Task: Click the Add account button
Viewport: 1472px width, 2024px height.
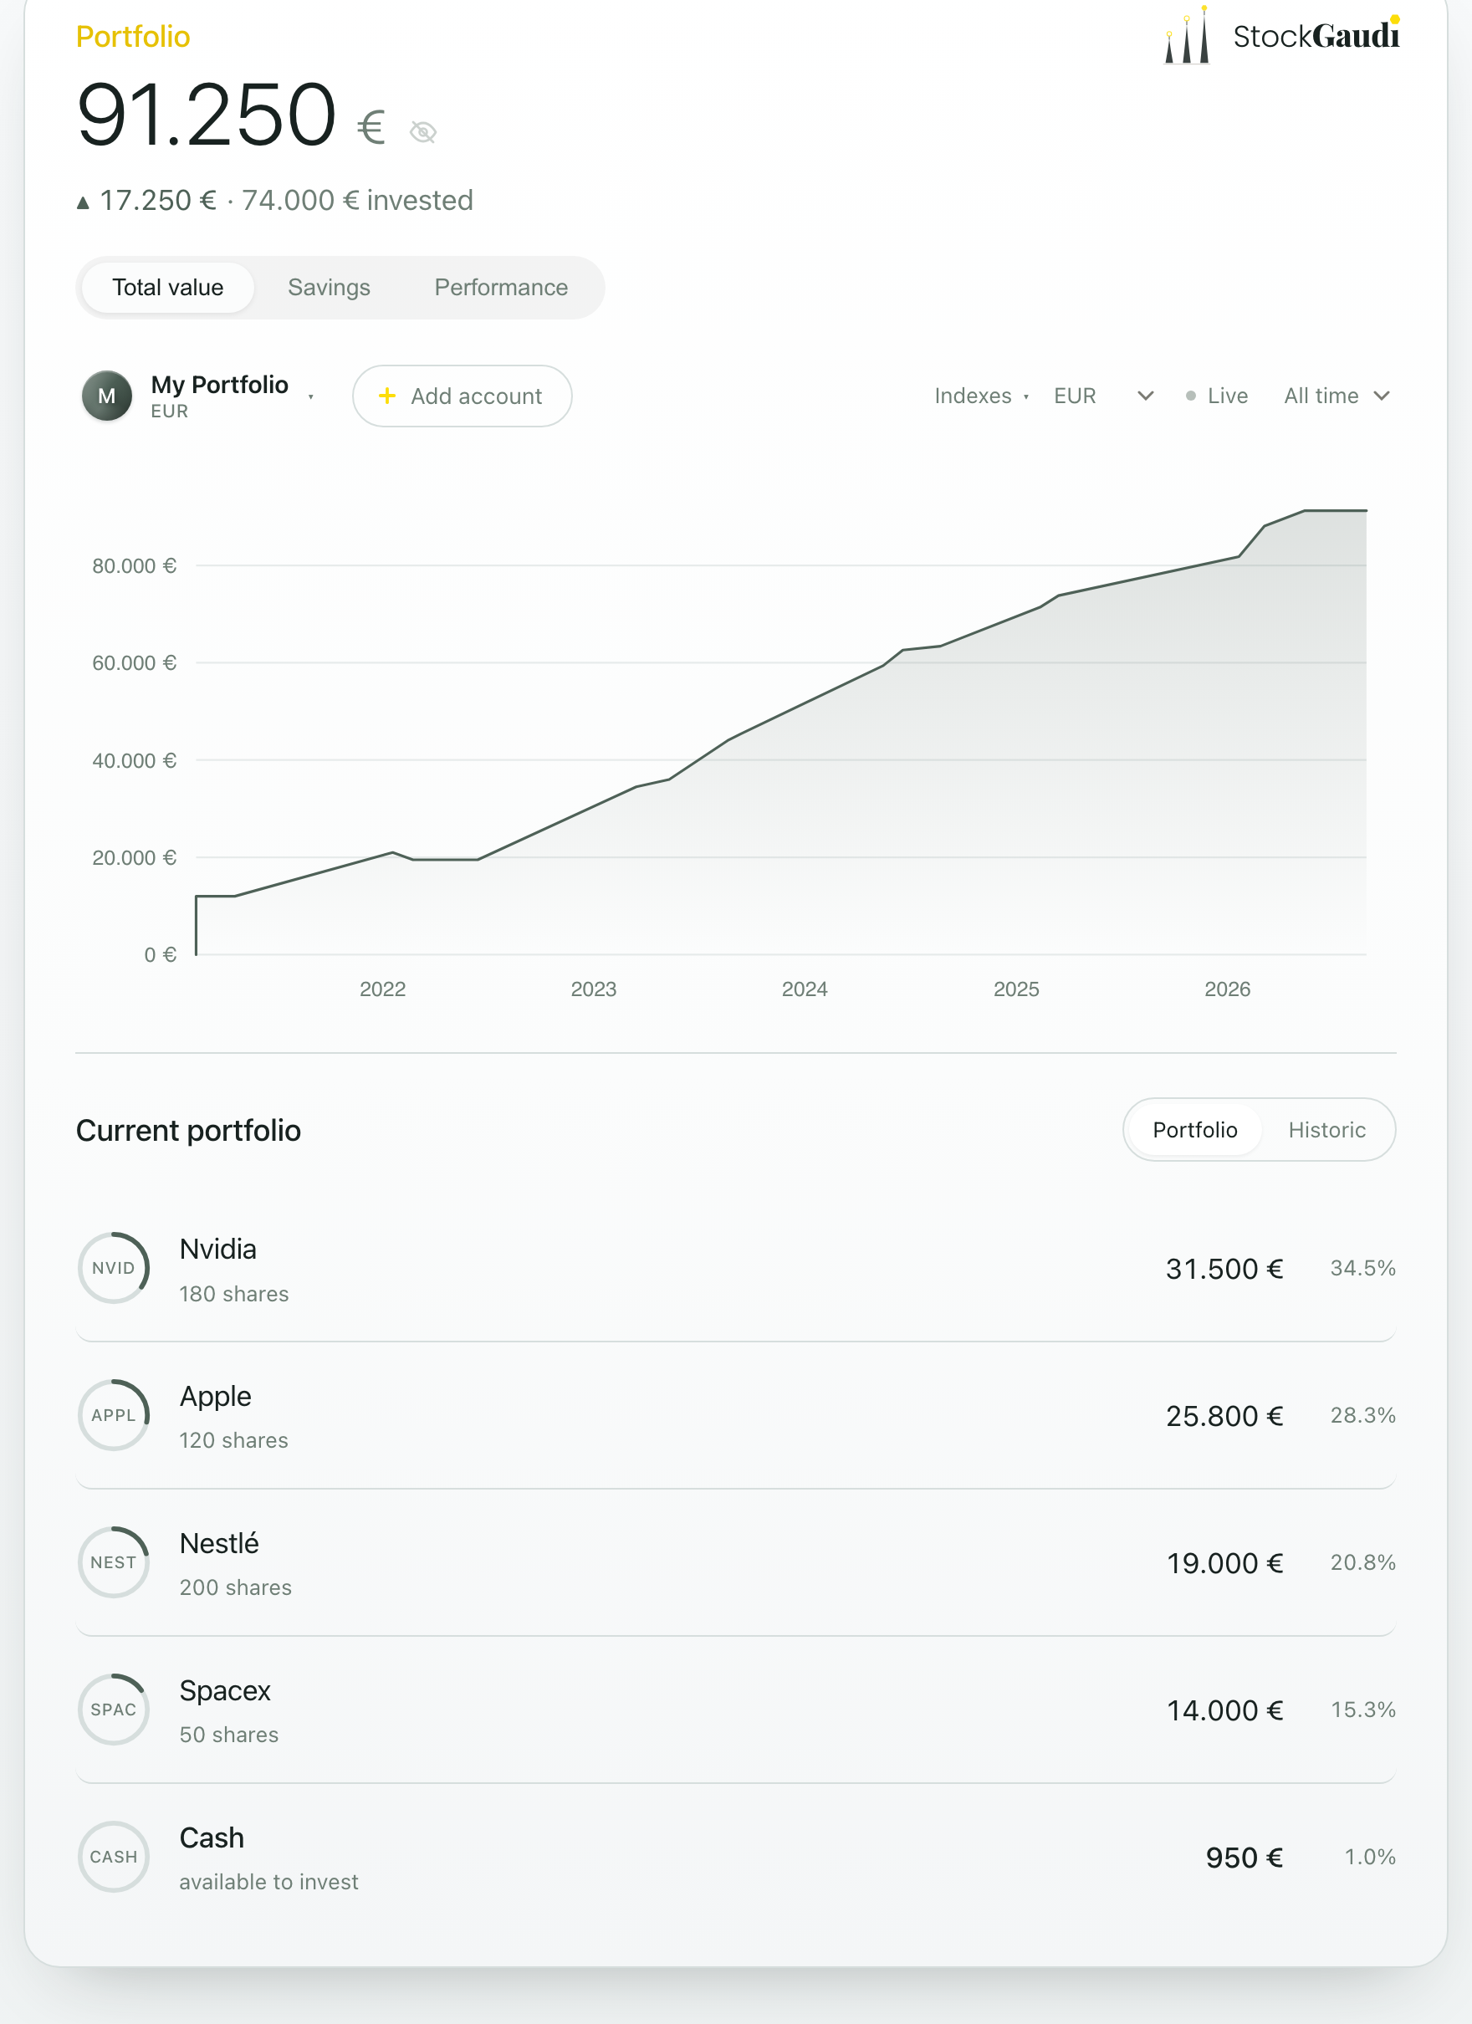Action: point(463,396)
